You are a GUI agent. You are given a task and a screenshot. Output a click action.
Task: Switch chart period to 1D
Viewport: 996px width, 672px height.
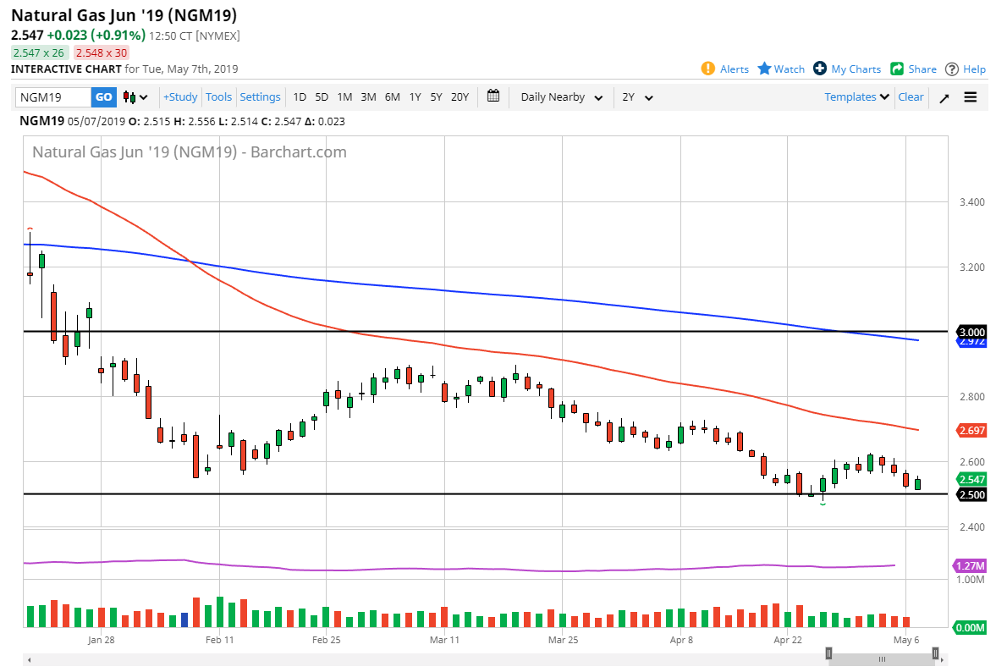coord(300,96)
